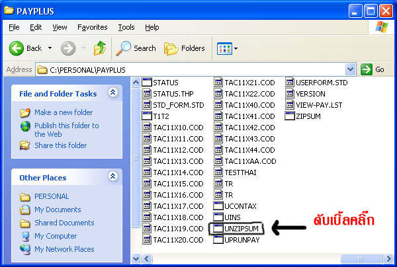This screenshot has height=267, width=397.
Task: Select the TAC11X42.COD file name
Action: 249,128
